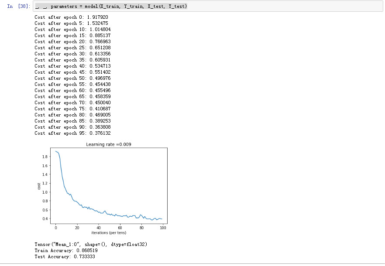Click 'Cost after epoch 85: 0.389253' line
Image resolution: width=385 pixels, height=266 pixels.
click(72, 121)
